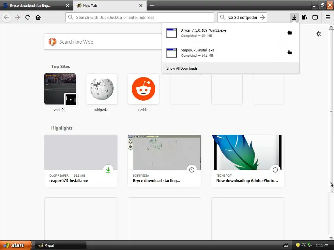The height and width of the screenshot is (250, 334).
Task: Open containing folder for Bryce_7.1.0.109_Win32.exe
Action: (290, 33)
